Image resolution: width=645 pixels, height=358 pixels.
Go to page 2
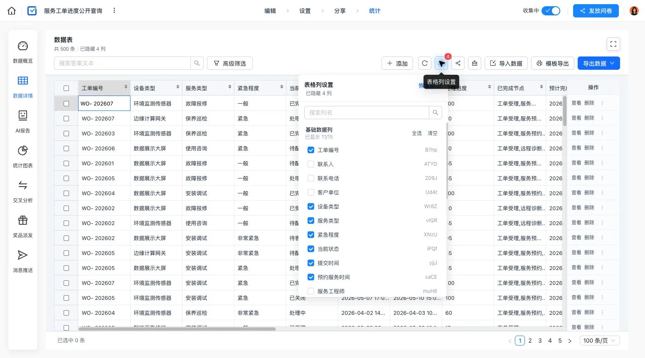(530, 341)
